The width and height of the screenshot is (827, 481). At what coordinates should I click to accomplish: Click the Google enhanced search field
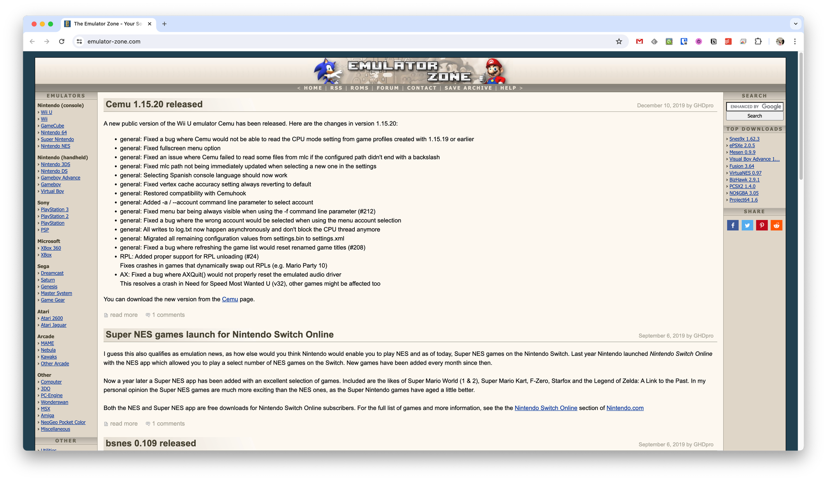coord(754,107)
